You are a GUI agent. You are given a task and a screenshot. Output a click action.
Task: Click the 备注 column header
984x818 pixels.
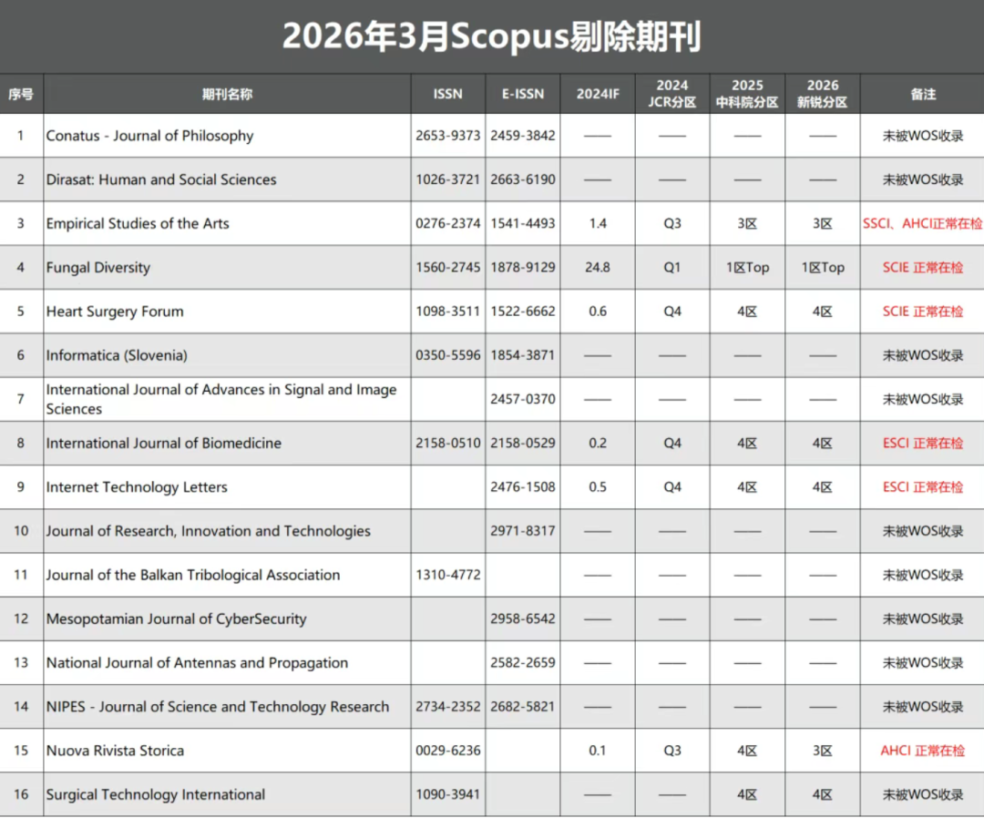[x=922, y=94]
